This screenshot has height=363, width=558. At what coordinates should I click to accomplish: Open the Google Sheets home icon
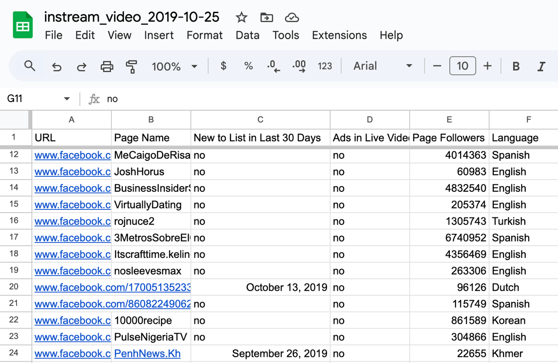pos(23,25)
